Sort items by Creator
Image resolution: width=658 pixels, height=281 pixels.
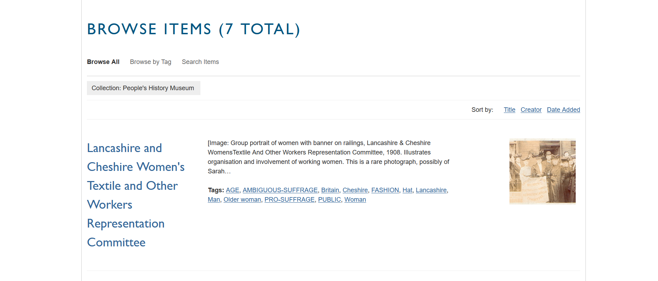[531, 110]
